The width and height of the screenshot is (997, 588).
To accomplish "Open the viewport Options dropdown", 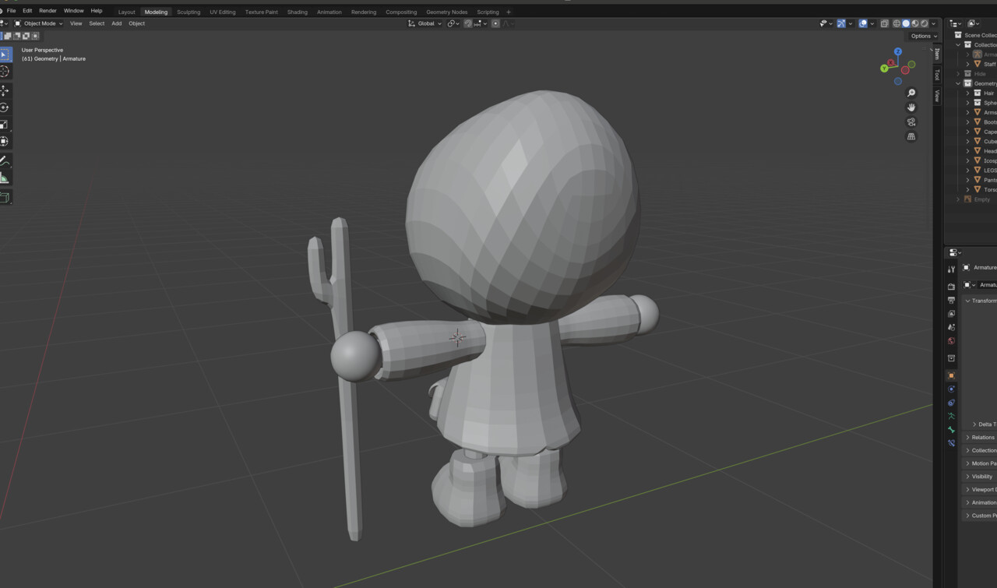I will pyautogui.click(x=922, y=36).
